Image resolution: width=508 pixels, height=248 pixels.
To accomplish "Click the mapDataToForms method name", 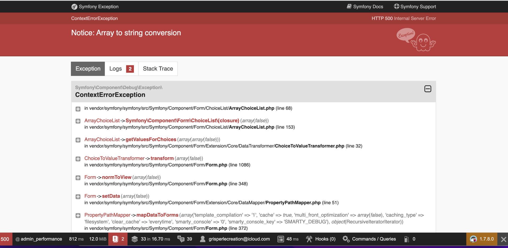I will coord(157,215).
